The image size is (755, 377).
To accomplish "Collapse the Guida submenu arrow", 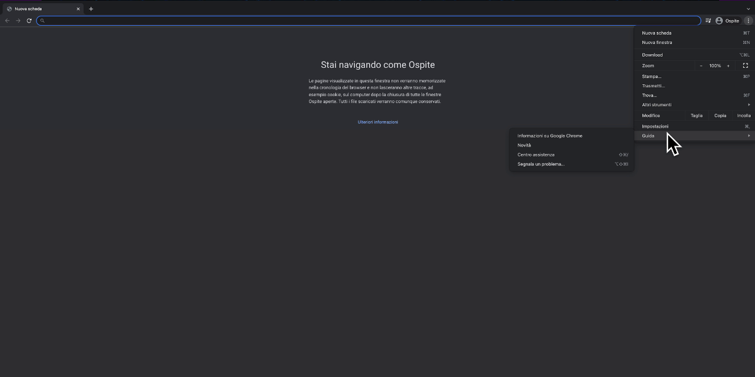I will pos(747,135).
